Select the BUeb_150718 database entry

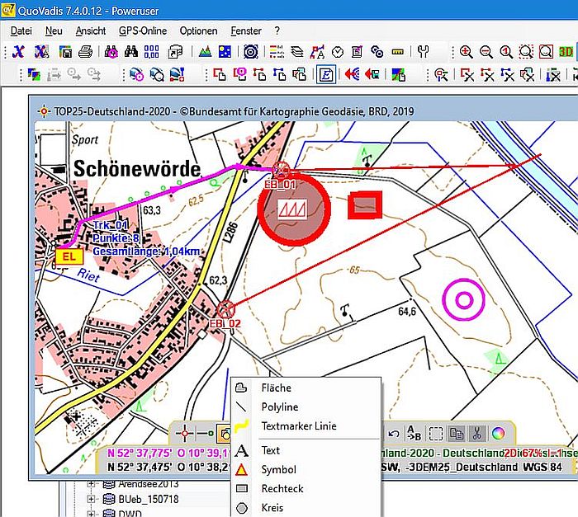pos(148,499)
